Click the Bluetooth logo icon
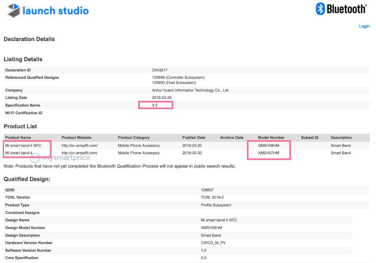The width and height of the screenshot is (376, 263). (320, 9)
